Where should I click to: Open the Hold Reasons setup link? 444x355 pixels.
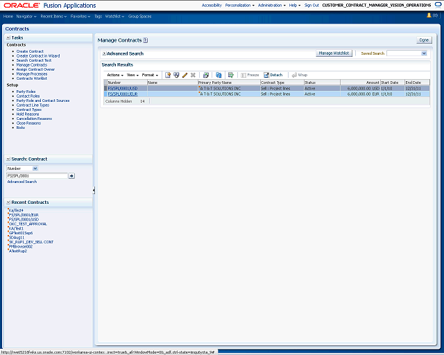pyautogui.click(x=28, y=114)
